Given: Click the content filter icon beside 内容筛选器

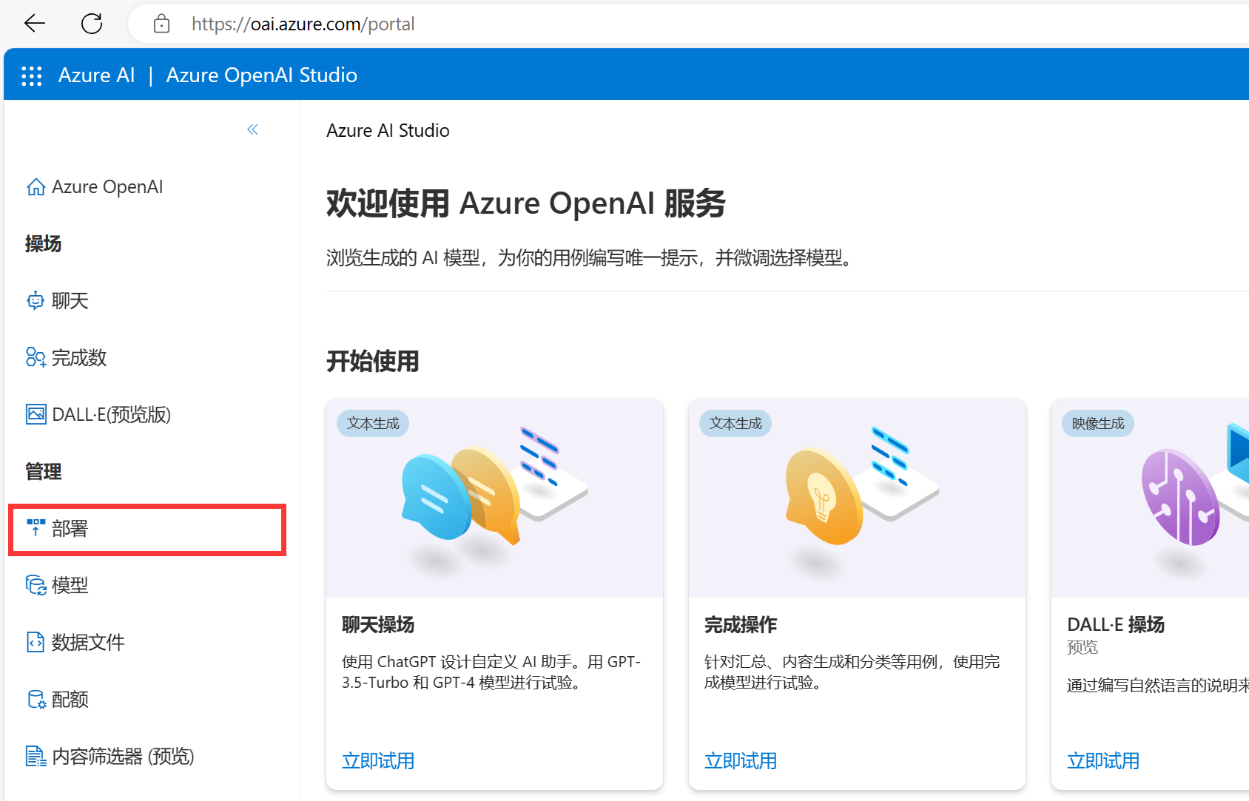Looking at the screenshot, I should (36, 756).
